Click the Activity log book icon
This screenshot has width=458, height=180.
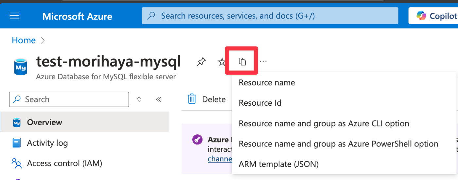(17, 143)
